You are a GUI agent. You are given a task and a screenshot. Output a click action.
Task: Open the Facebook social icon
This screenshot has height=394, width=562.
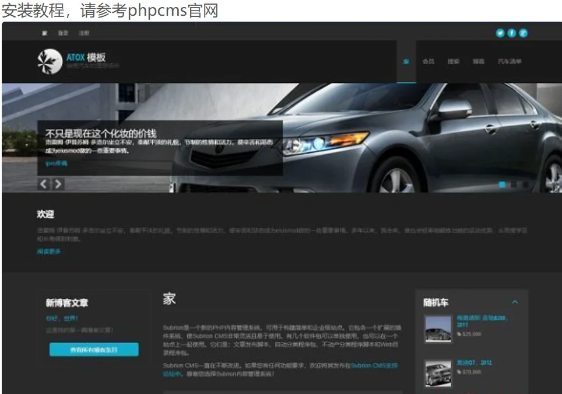point(511,33)
